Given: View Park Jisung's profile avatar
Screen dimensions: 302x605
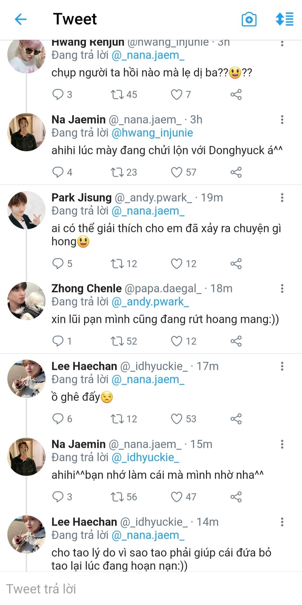Looking at the screenshot, I should 26,210.
